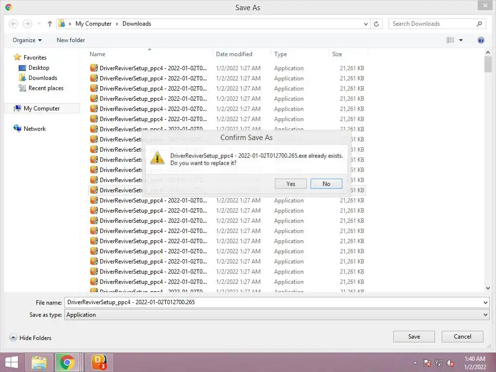This screenshot has height=372, width=496.
Task: Open the view options dropdown arrow
Action: click(461, 40)
